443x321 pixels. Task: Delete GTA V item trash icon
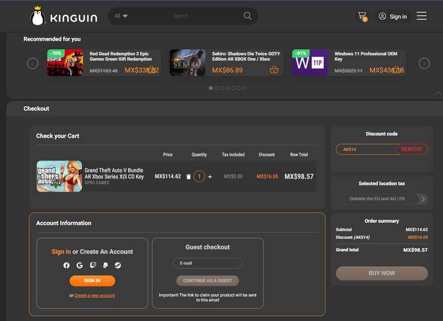[189, 177]
